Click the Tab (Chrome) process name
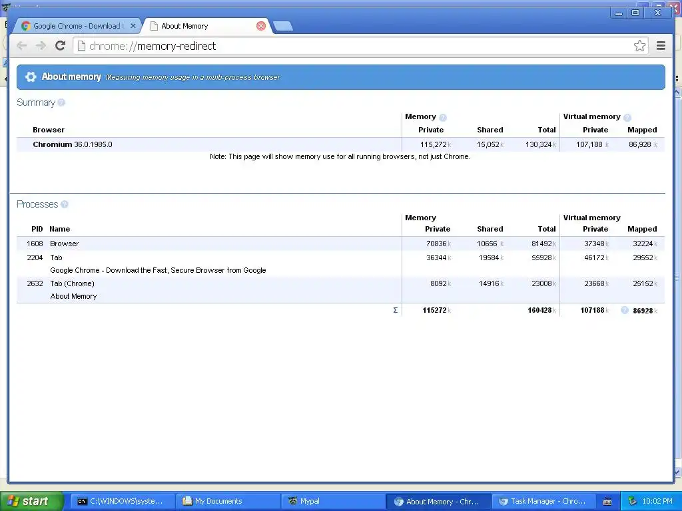The height and width of the screenshot is (511, 682). tap(72, 283)
